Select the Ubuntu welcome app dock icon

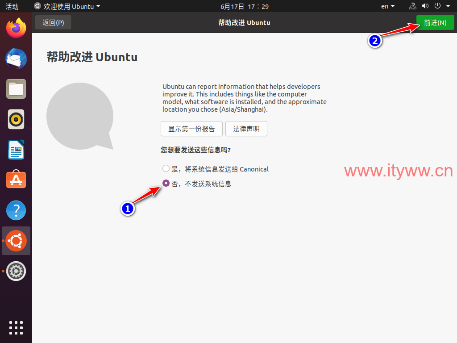pos(16,241)
